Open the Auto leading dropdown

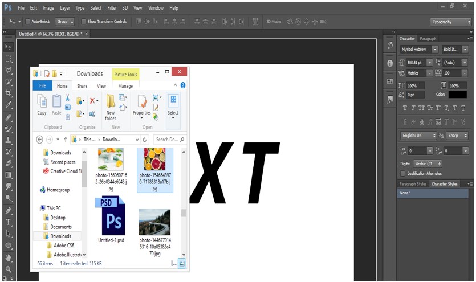coord(465,63)
